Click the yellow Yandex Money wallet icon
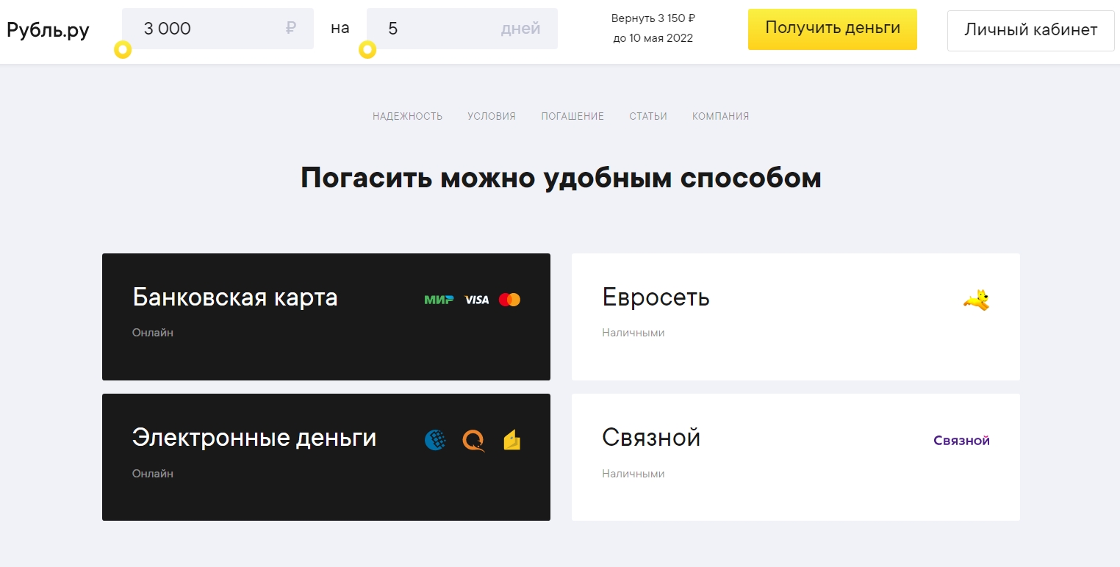Screen dimensions: 1120x567 point(512,440)
